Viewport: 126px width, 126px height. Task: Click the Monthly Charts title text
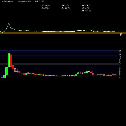pos(7,2)
